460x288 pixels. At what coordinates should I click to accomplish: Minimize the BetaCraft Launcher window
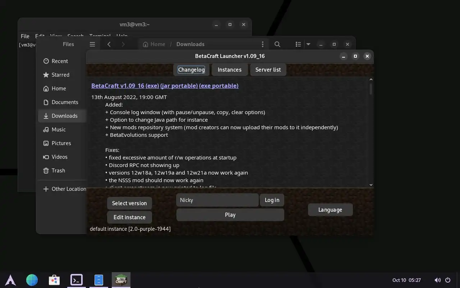pyautogui.click(x=344, y=56)
